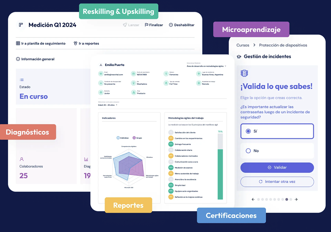Click the Intentar otra vez button
The width and height of the screenshot is (331, 232).
coord(277,182)
